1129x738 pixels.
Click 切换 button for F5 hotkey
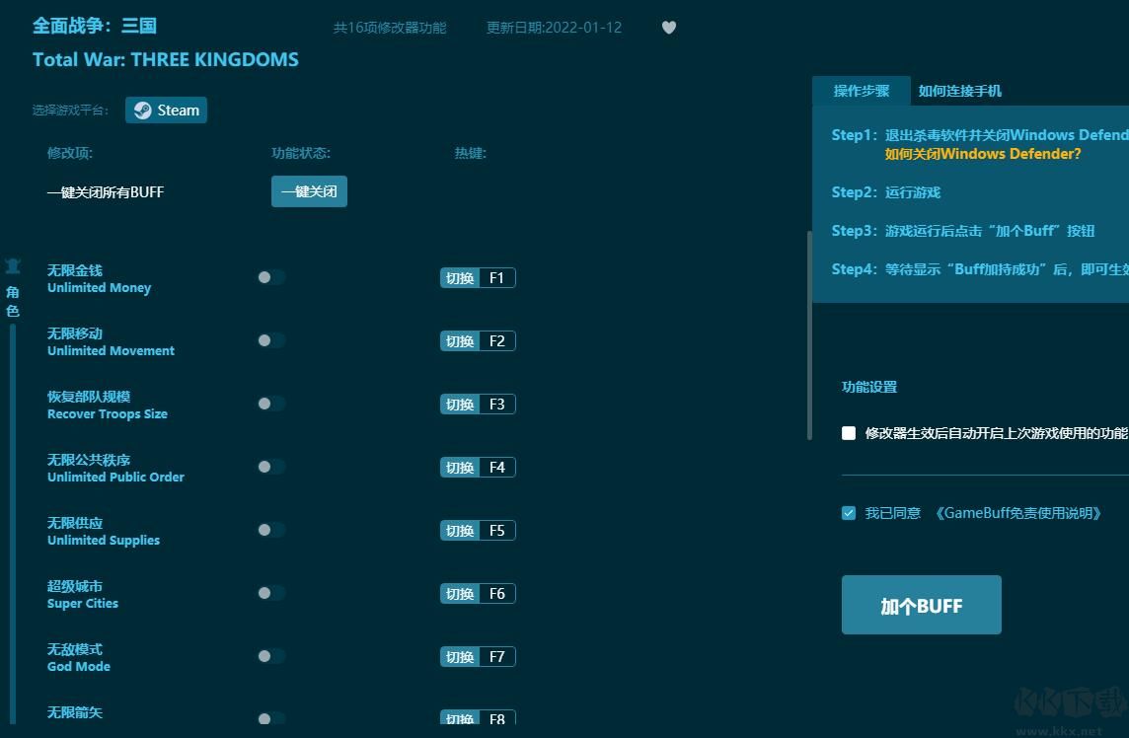coord(459,531)
